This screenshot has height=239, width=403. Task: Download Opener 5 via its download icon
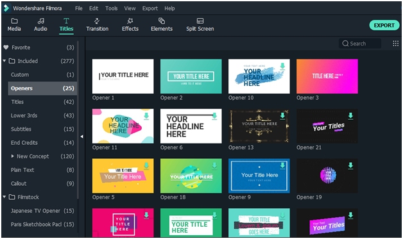(x=146, y=166)
